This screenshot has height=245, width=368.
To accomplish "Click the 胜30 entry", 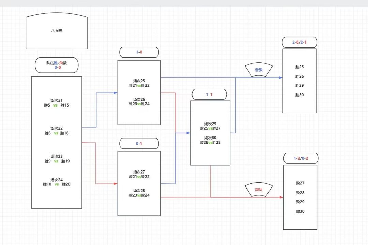I will click(300, 95).
